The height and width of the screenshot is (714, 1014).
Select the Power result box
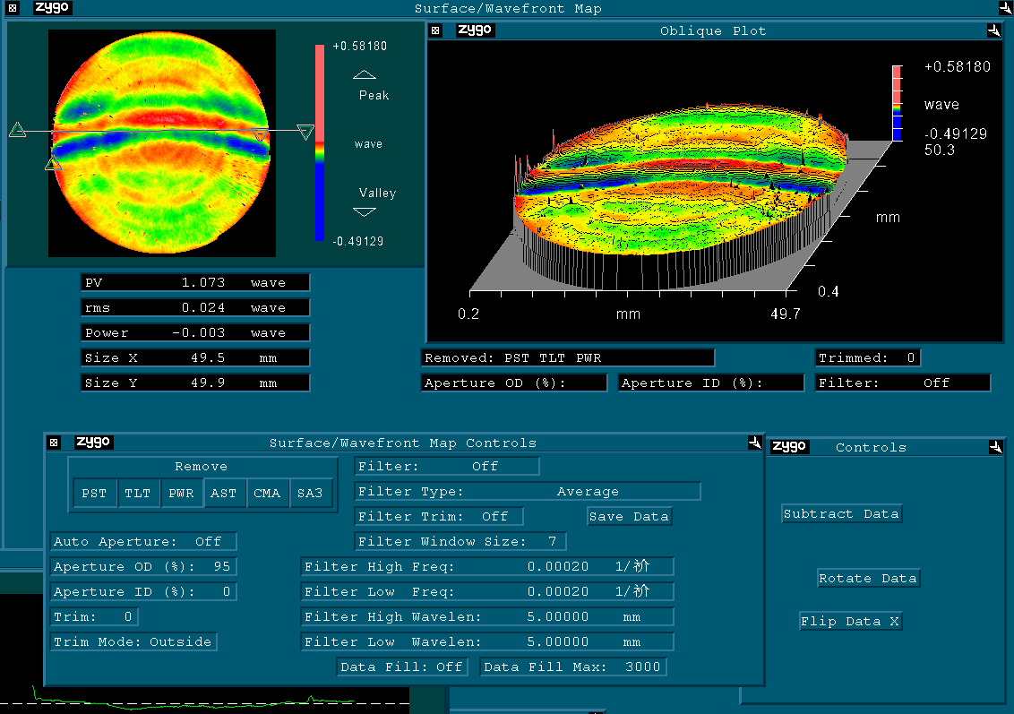[194, 333]
